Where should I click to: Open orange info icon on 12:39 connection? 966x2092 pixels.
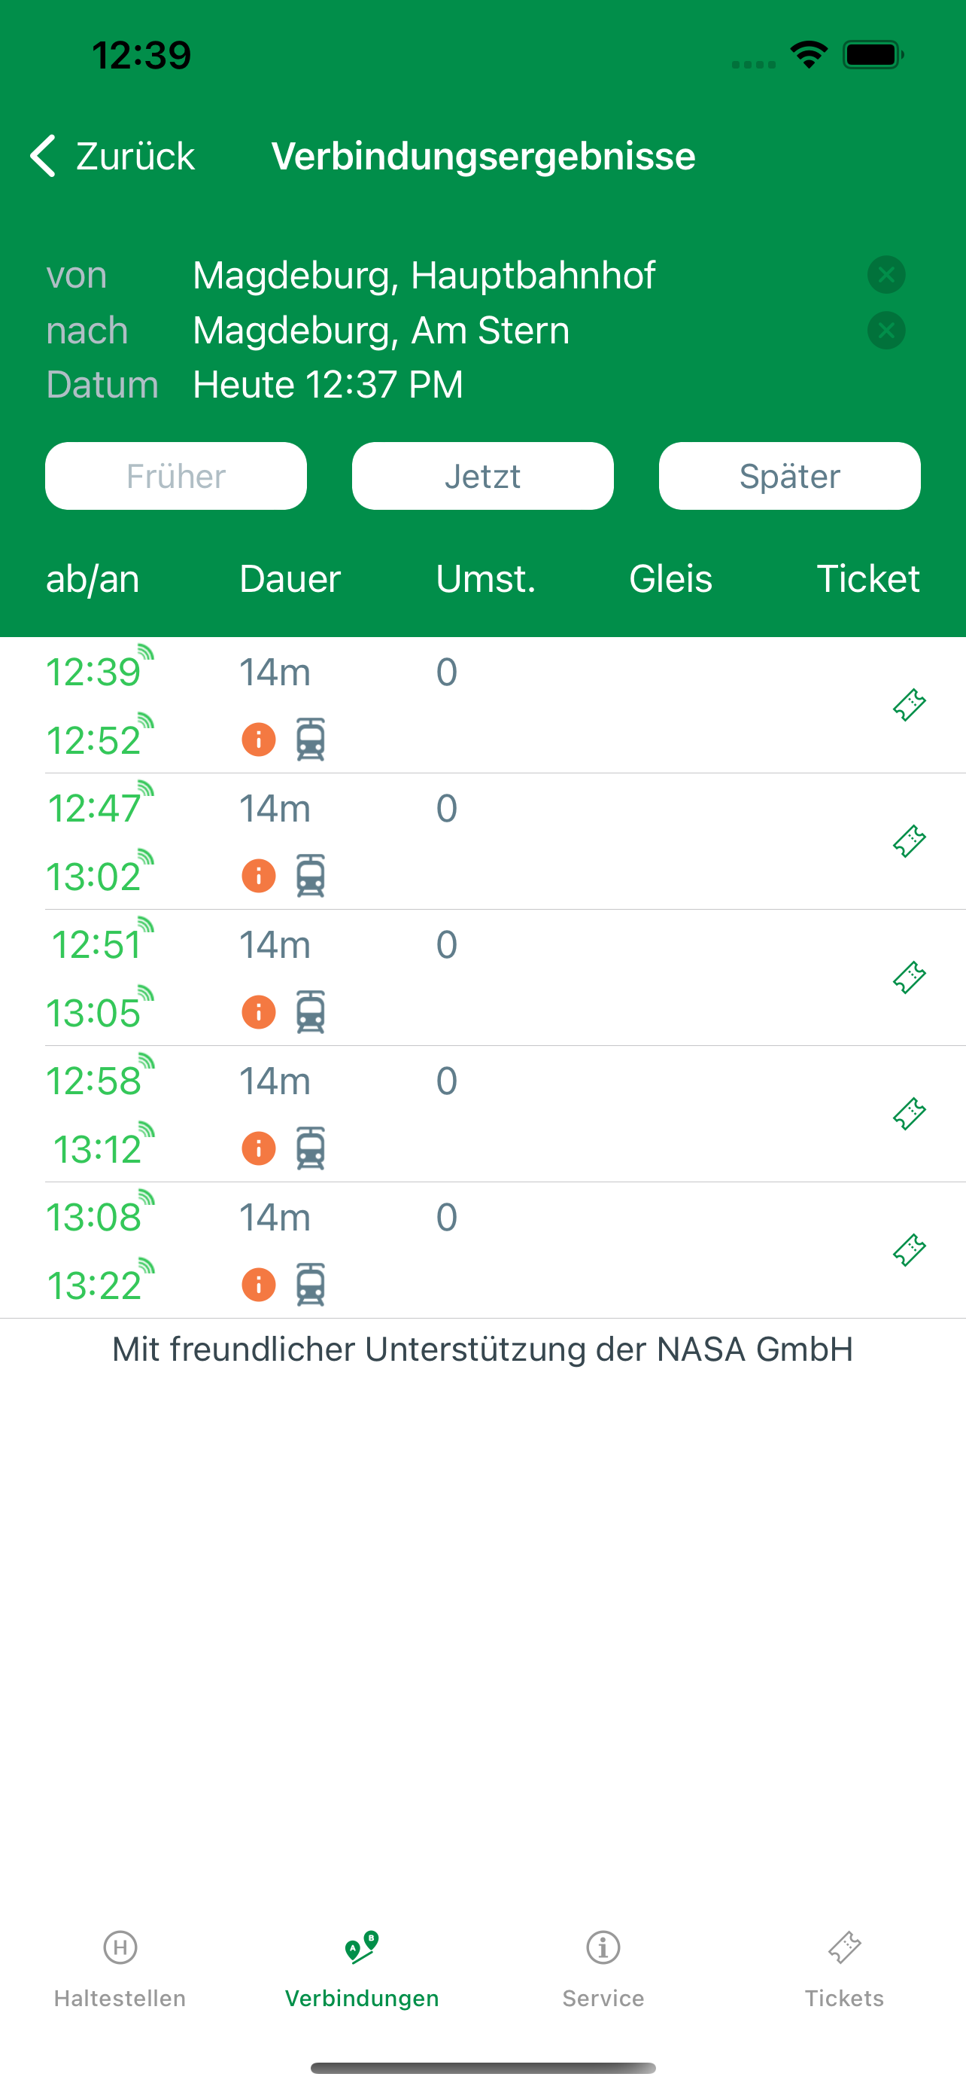[x=259, y=740]
